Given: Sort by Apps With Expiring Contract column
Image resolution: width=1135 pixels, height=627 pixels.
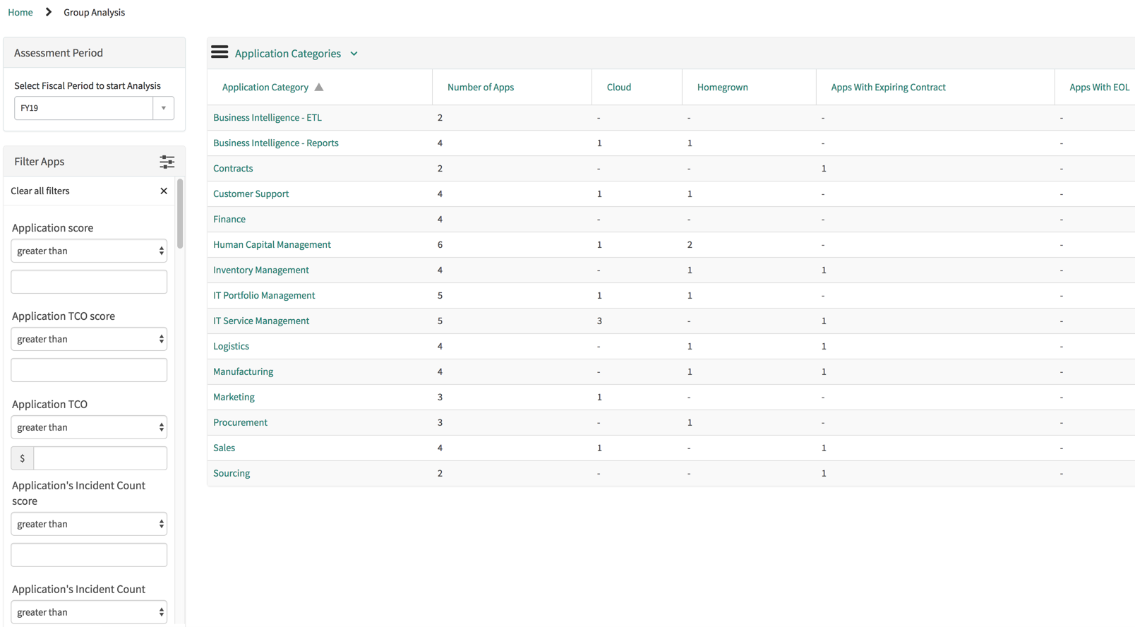Looking at the screenshot, I should tap(888, 88).
